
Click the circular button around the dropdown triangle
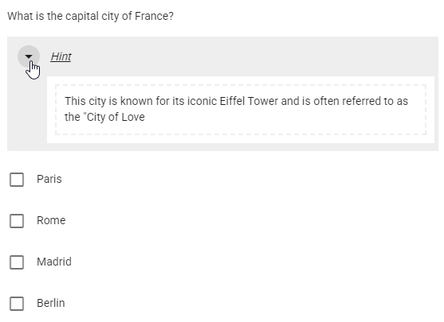(29, 56)
